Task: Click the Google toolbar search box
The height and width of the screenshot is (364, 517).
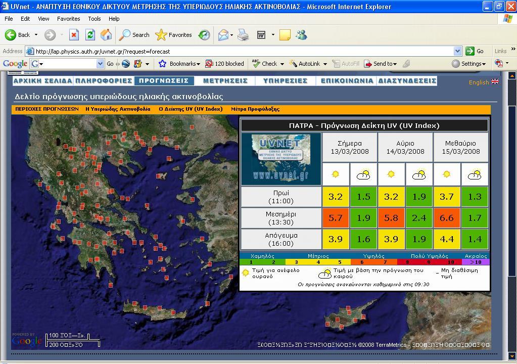Action: click(67, 64)
